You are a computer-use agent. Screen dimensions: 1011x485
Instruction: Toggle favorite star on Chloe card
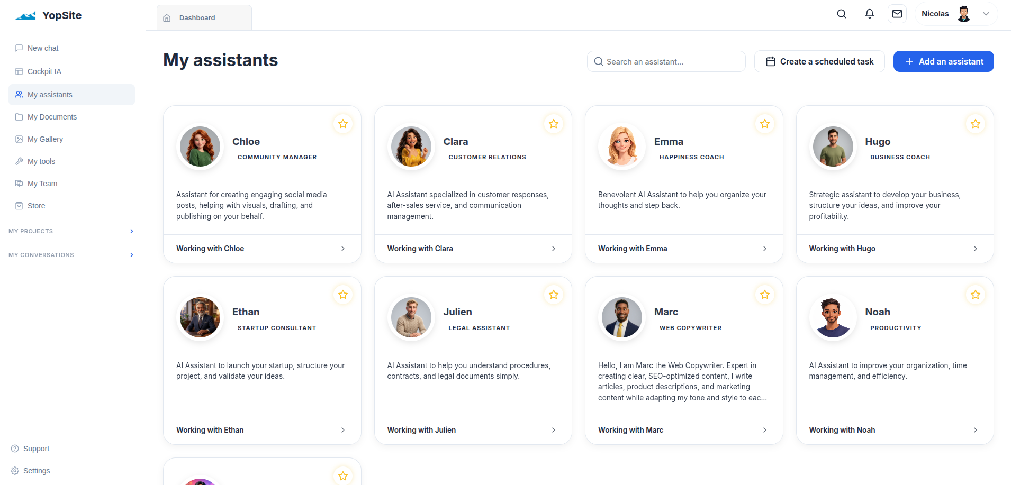point(343,124)
